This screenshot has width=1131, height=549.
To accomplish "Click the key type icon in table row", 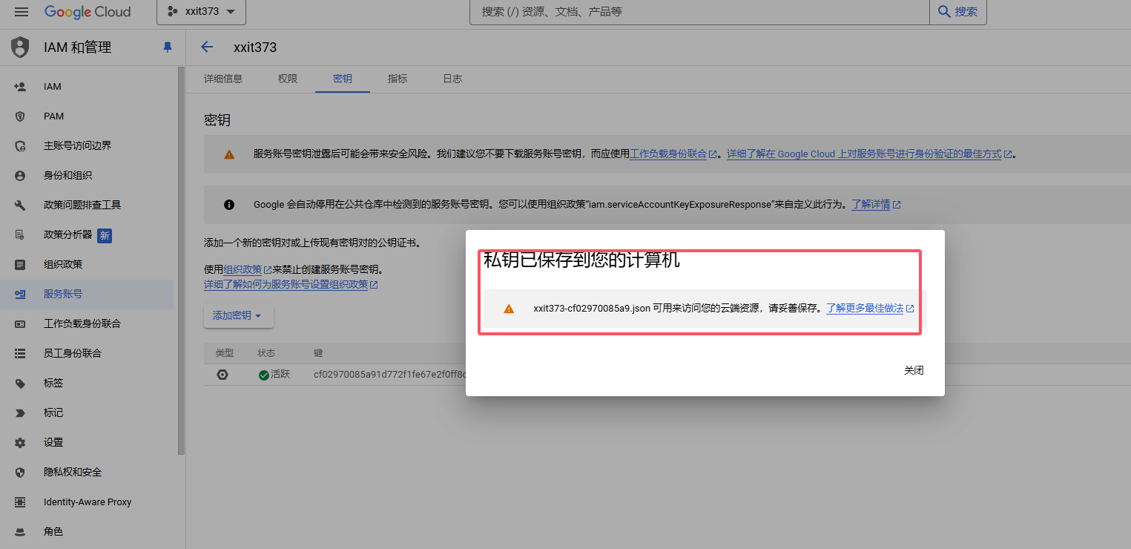I will click(222, 375).
